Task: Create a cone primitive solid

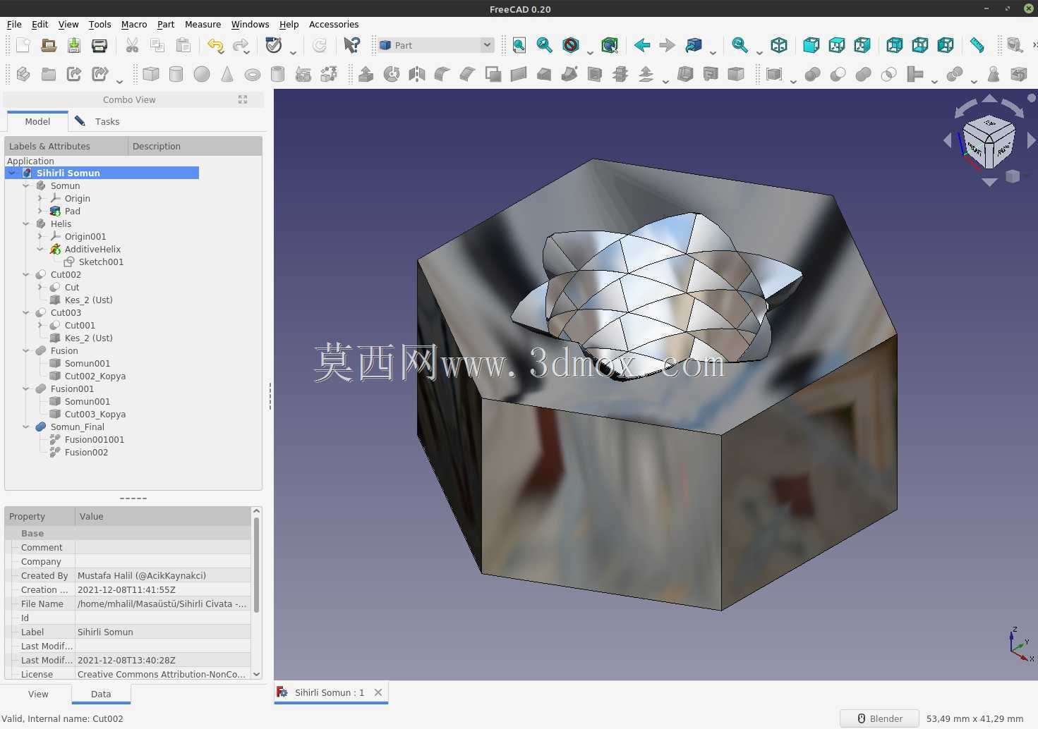Action: point(227,74)
